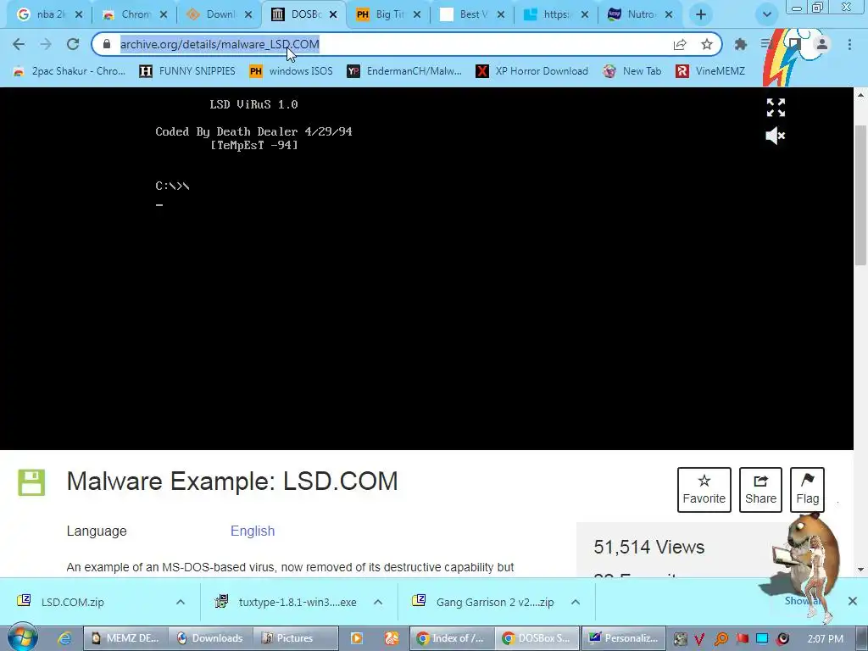Launch Internet Explorer from taskbar

pos(64,638)
